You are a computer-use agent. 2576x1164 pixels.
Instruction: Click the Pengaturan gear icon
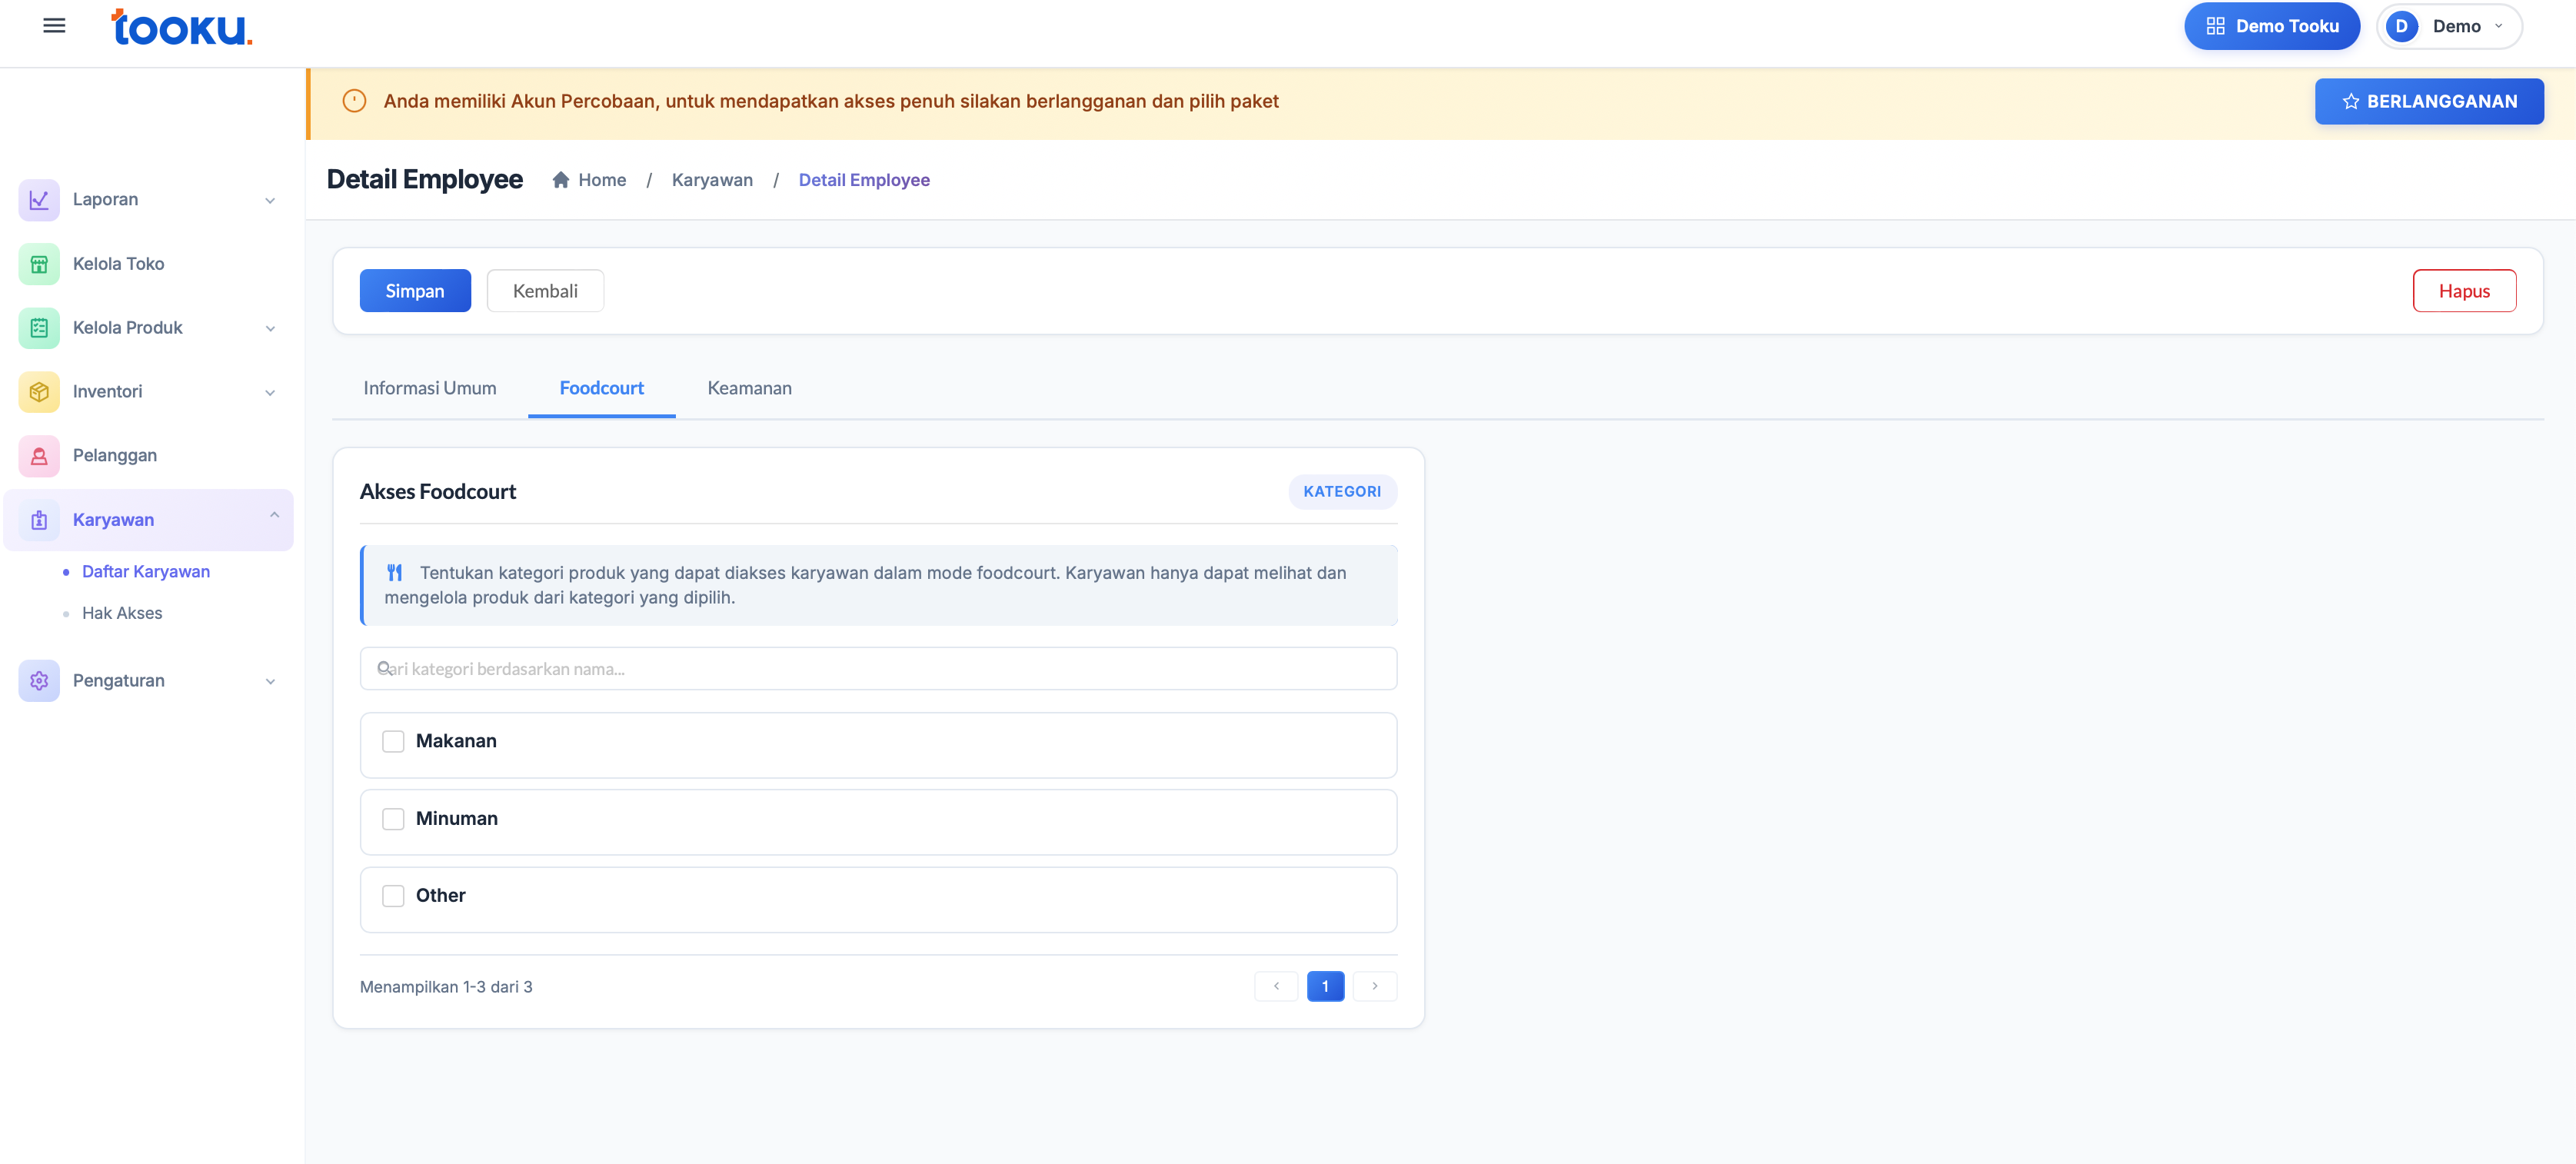click(39, 681)
